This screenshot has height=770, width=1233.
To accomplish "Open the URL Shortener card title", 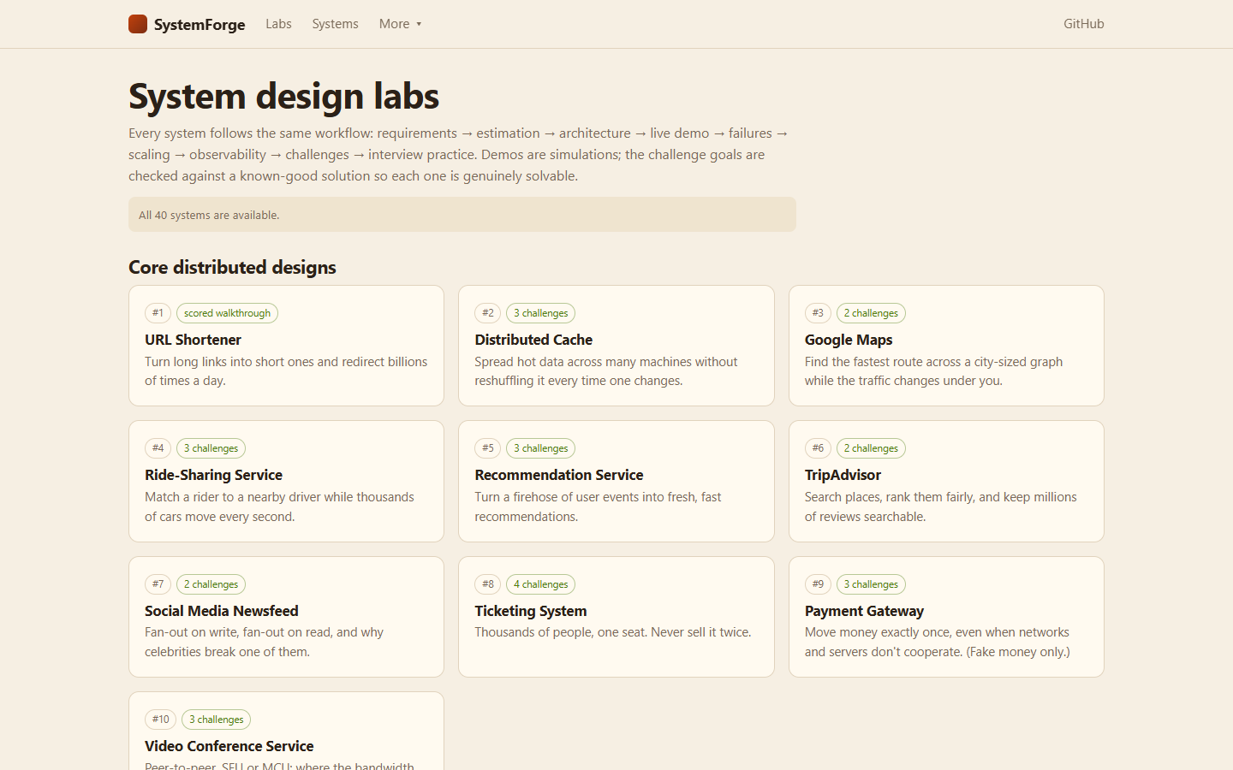I will click(x=193, y=340).
